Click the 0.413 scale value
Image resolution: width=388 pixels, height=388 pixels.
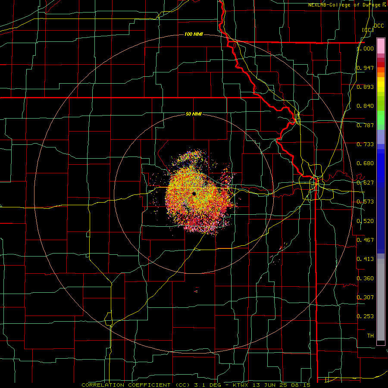pos(365,259)
